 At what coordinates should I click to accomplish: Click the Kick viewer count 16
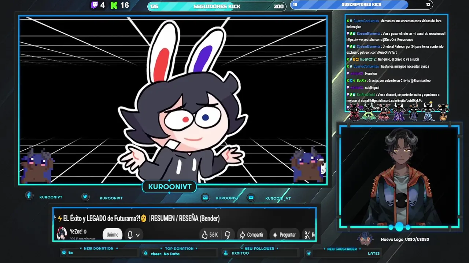point(125,5)
